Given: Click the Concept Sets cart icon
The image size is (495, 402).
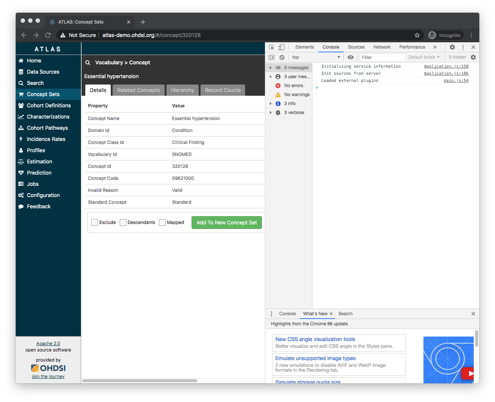Looking at the screenshot, I should pos(21,94).
